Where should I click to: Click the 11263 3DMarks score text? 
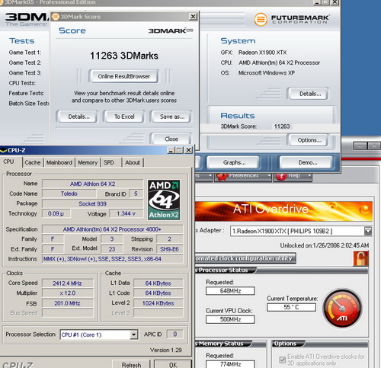pyautogui.click(x=124, y=56)
